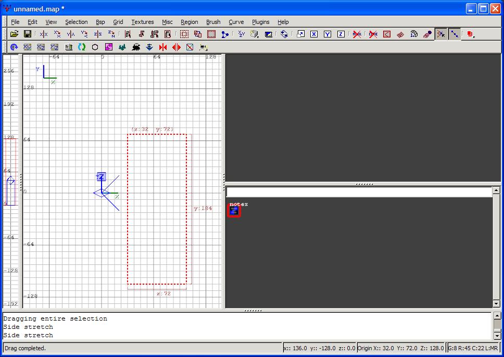Click the magenta C plugin icon
Image resolution: width=504 pixels, height=357 pixels.
109,47
